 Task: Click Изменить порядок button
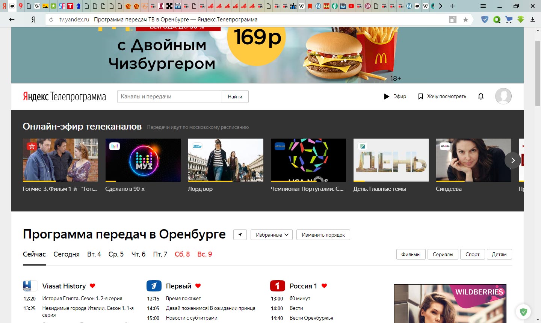coord(323,234)
